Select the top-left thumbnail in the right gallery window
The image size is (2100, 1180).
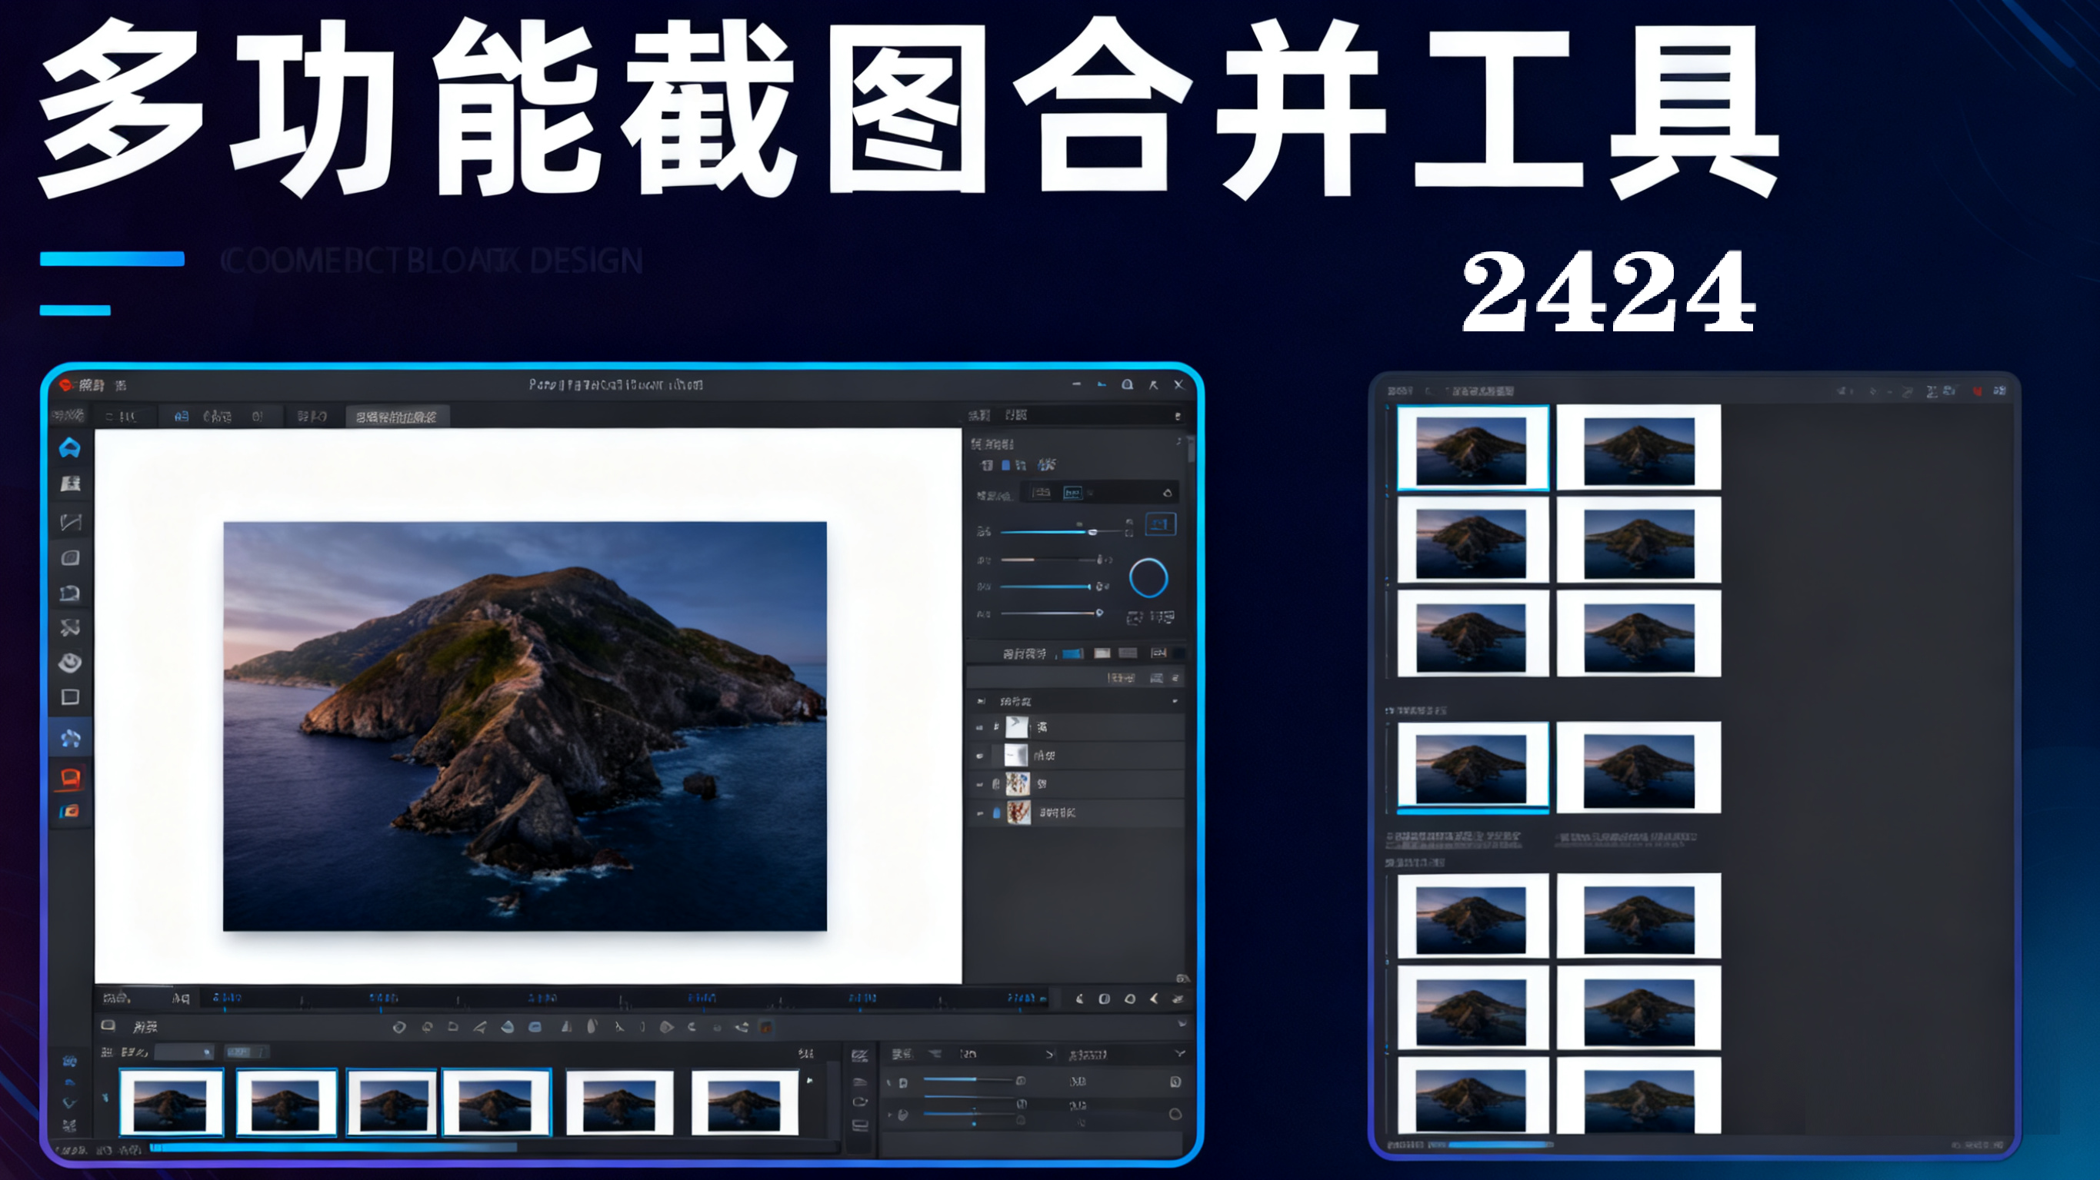click(1472, 448)
